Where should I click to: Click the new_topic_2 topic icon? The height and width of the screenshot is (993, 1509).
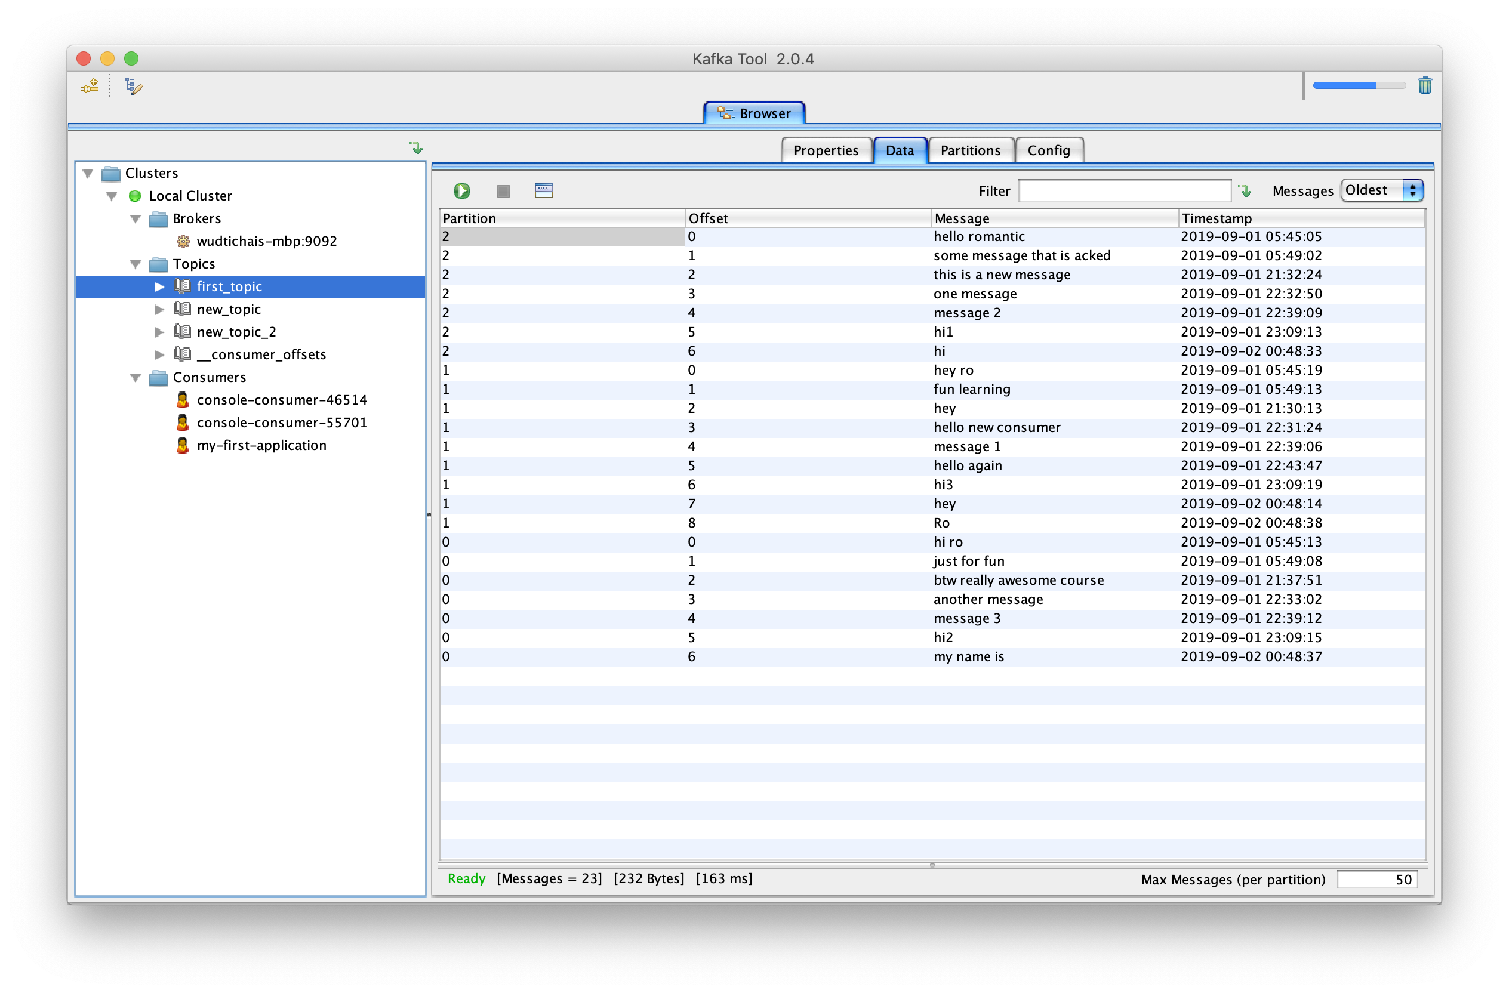[x=183, y=332]
